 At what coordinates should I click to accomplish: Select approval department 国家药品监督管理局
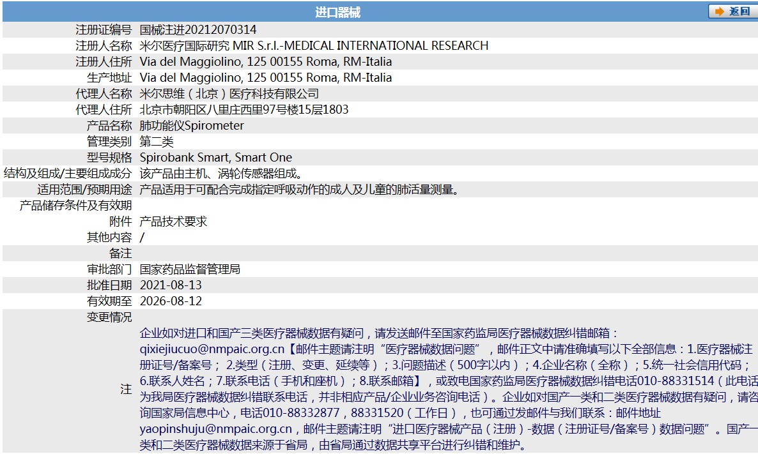(190, 269)
